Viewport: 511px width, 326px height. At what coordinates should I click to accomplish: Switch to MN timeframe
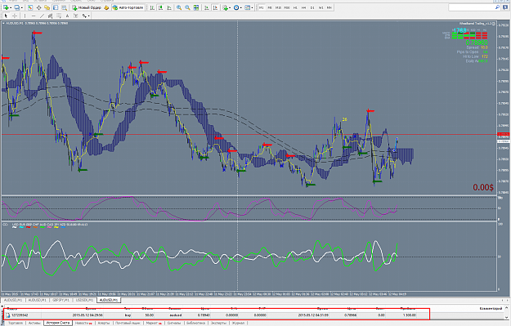click(329, 7)
